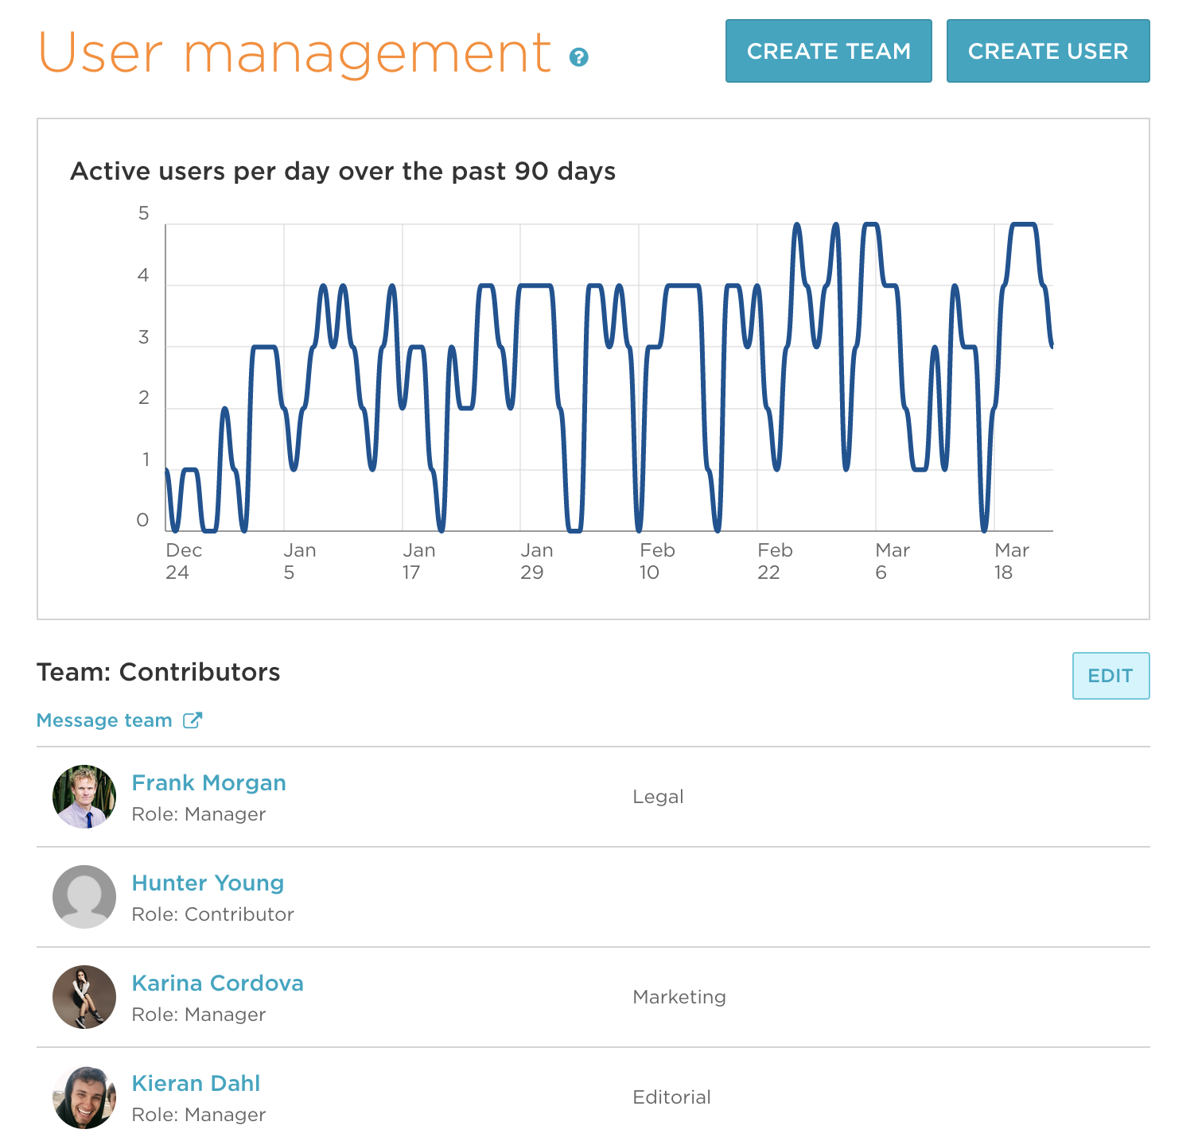Click the external link icon beside Message team
Viewport: 1198px width, 1137px height.
[193, 720]
